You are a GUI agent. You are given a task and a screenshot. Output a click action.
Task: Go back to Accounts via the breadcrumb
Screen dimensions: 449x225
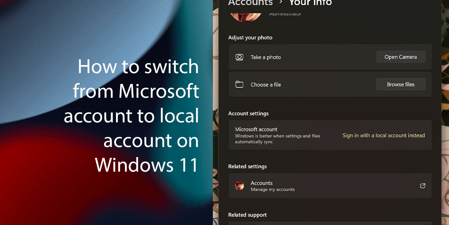pyautogui.click(x=250, y=3)
